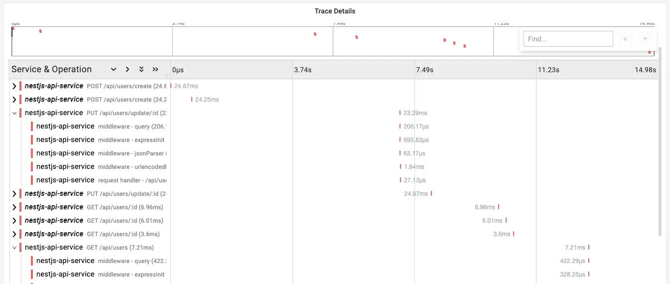Collapse one level using the right chevron icon
This screenshot has height=284, width=670.
click(128, 69)
